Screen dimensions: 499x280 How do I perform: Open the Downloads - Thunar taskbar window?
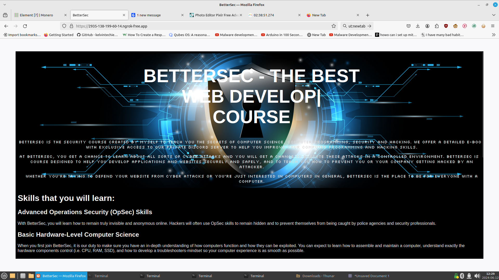[316, 276]
